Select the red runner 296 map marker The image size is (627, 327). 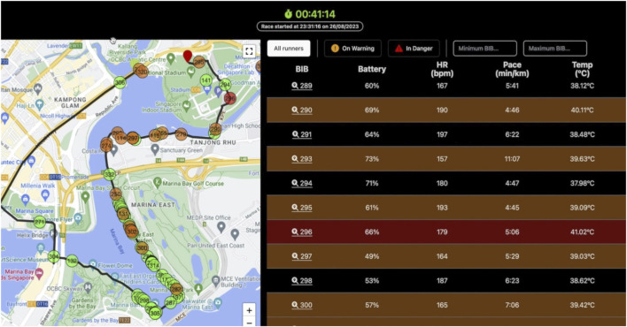(x=230, y=98)
